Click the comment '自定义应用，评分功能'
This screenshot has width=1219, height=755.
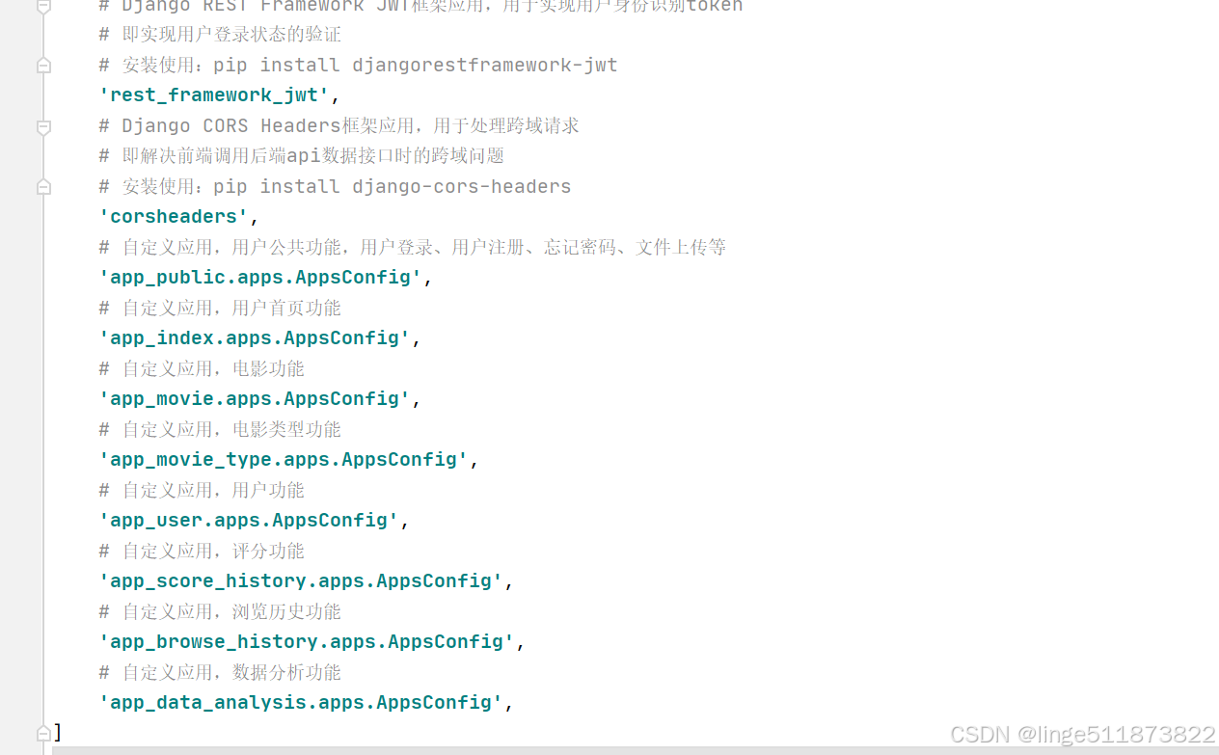pos(202,552)
